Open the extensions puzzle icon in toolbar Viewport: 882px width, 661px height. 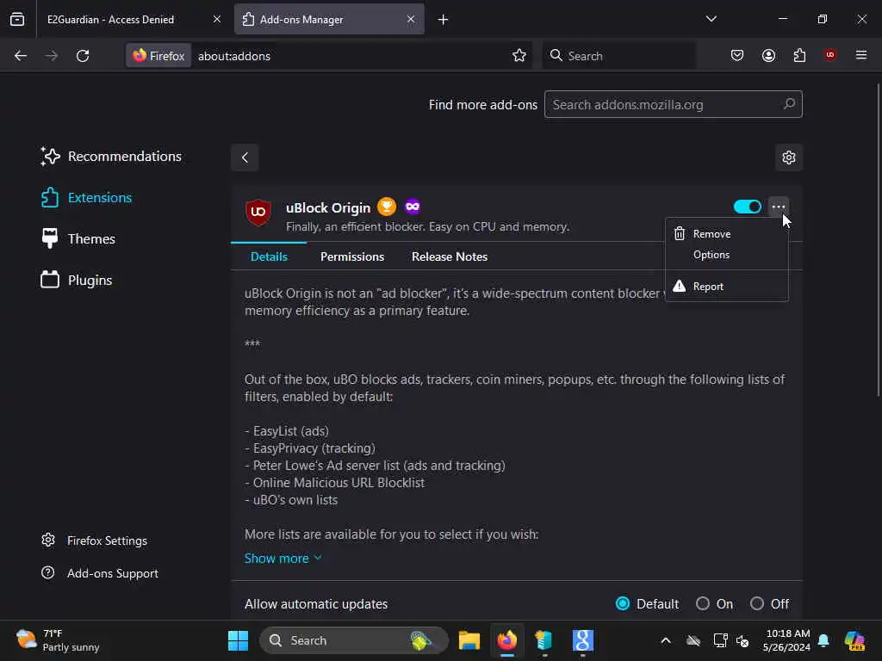799,56
